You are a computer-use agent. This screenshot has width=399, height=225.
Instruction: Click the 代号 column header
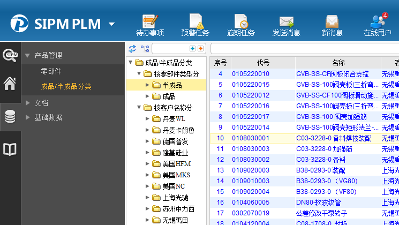pos(263,63)
